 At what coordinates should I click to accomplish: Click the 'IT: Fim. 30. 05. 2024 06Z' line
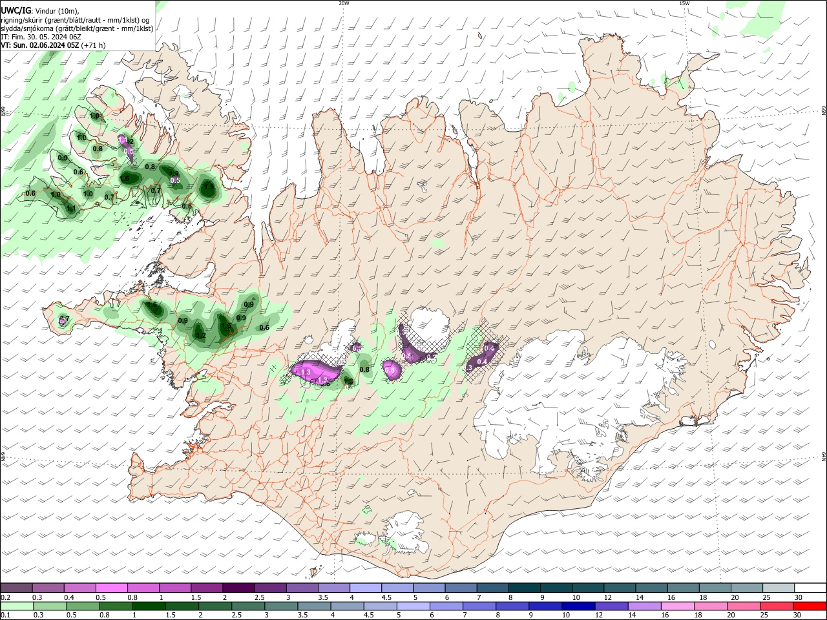pos(41,37)
